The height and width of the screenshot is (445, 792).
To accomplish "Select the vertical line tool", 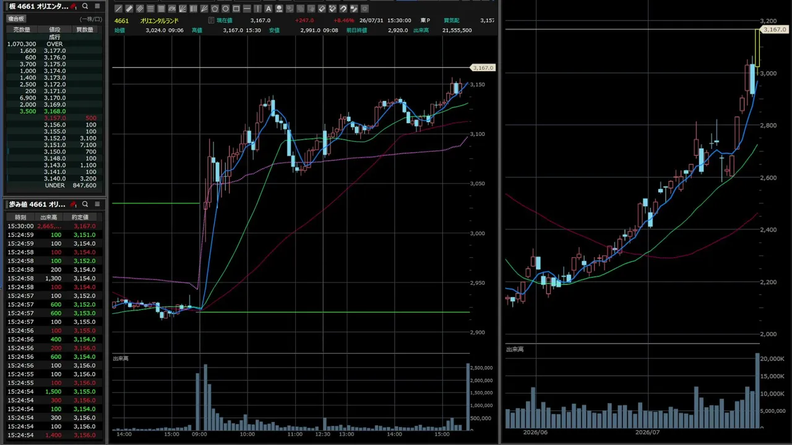I will (257, 9).
